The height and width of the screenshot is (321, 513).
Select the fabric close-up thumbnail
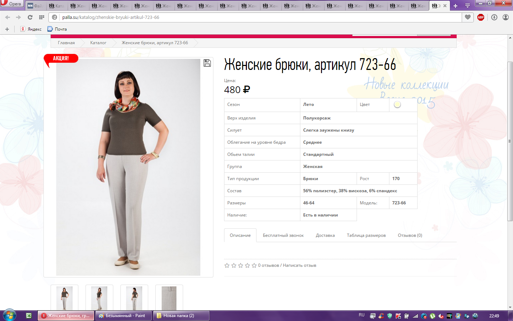[169, 298]
